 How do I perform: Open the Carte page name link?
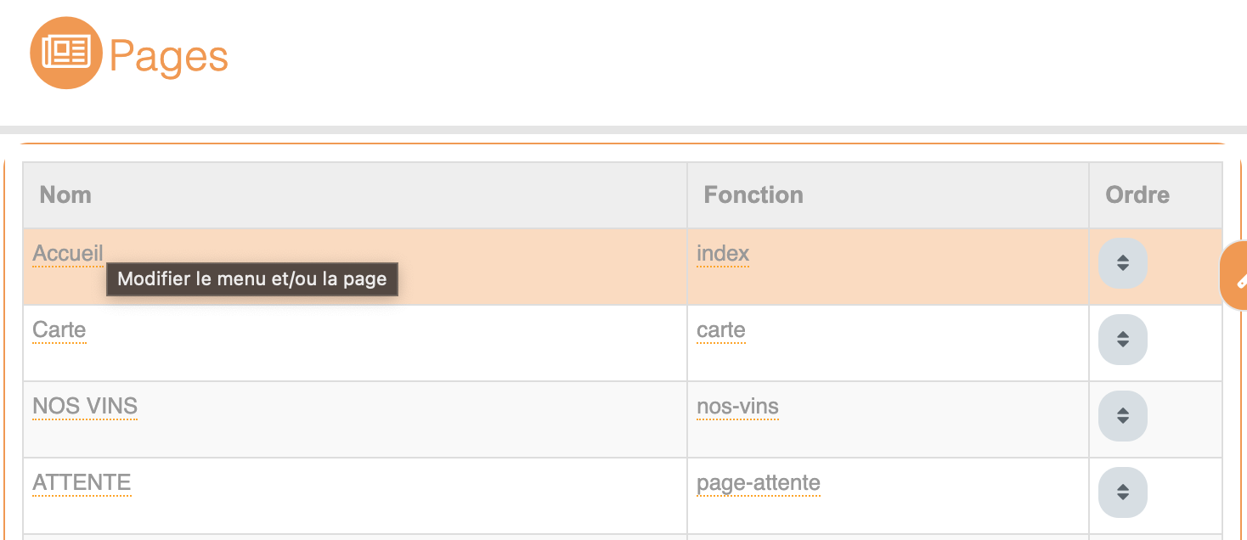59,330
